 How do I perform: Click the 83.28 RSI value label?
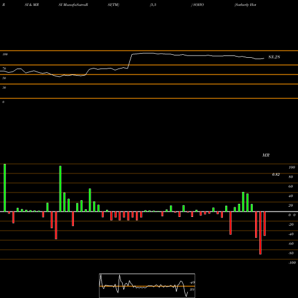(274, 57)
